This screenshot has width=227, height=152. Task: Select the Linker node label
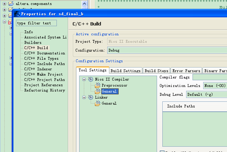pos(101,97)
